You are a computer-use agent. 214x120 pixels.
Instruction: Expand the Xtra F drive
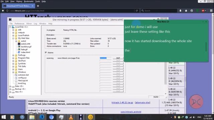click(10, 92)
